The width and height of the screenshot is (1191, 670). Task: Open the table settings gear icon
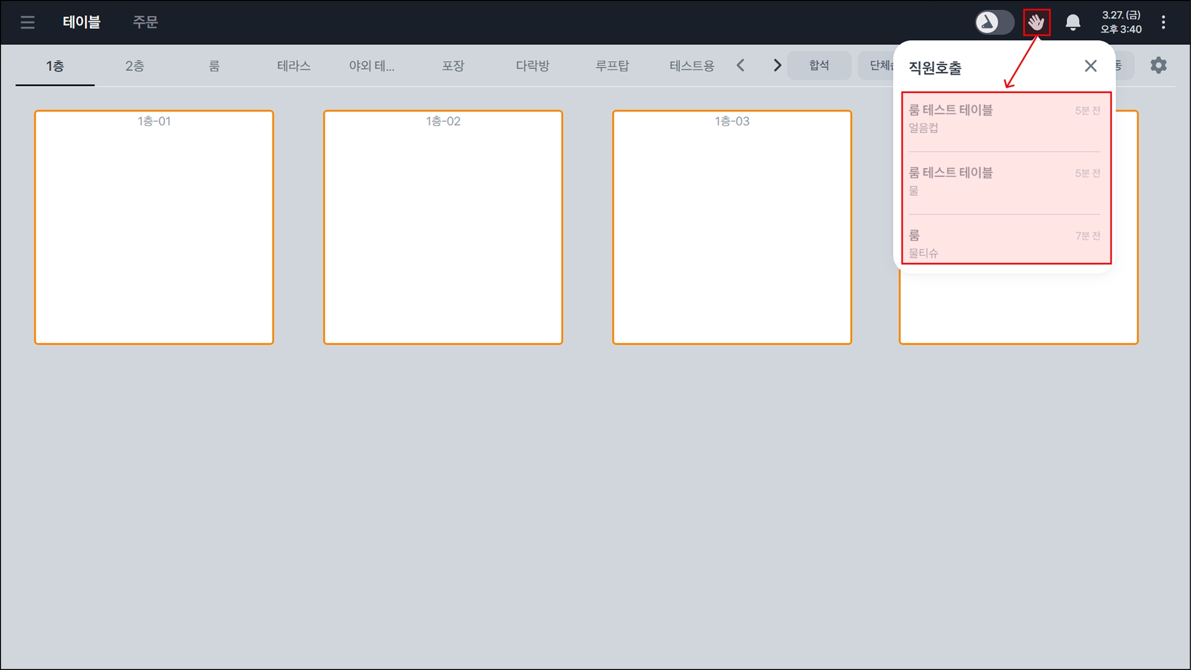[x=1158, y=65]
